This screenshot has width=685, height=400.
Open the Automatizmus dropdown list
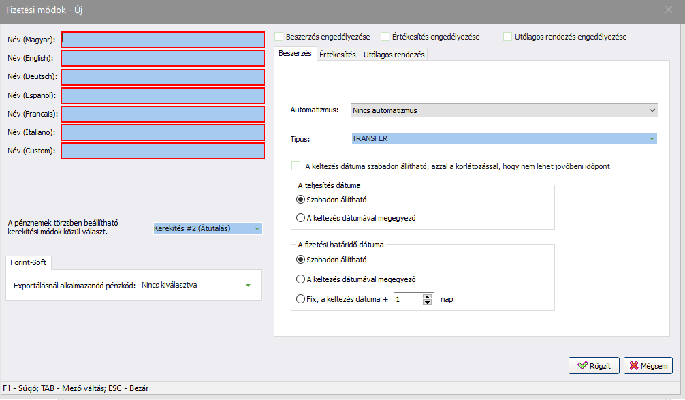click(652, 110)
